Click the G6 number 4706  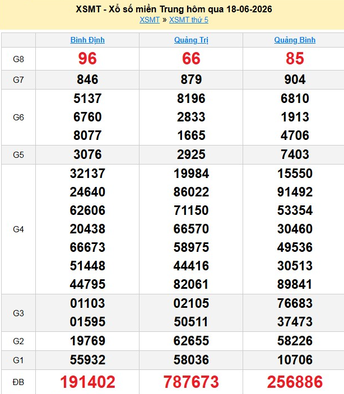[295, 135]
